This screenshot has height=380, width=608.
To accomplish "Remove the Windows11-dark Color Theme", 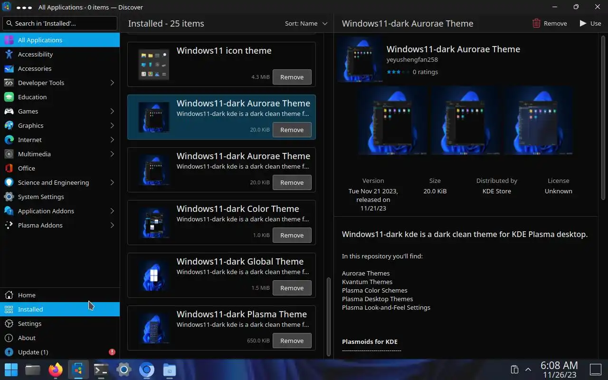I will (292, 235).
